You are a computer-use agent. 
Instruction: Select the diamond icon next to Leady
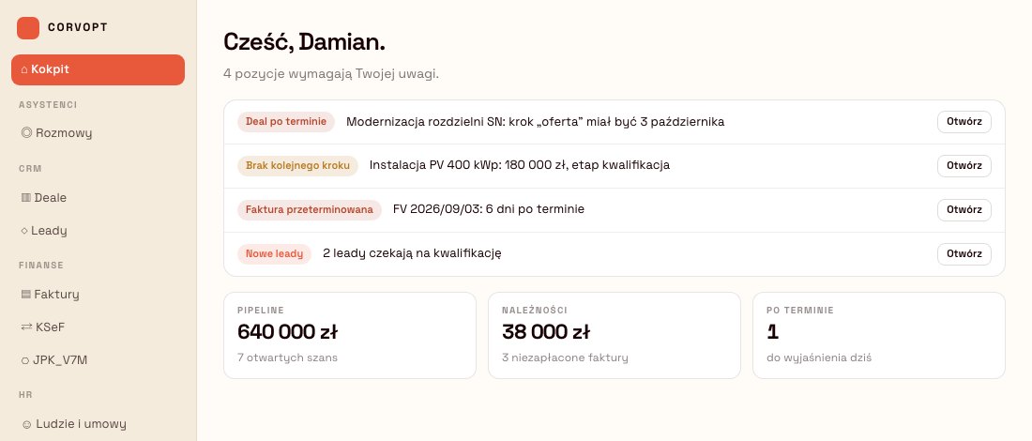point(24,231)
